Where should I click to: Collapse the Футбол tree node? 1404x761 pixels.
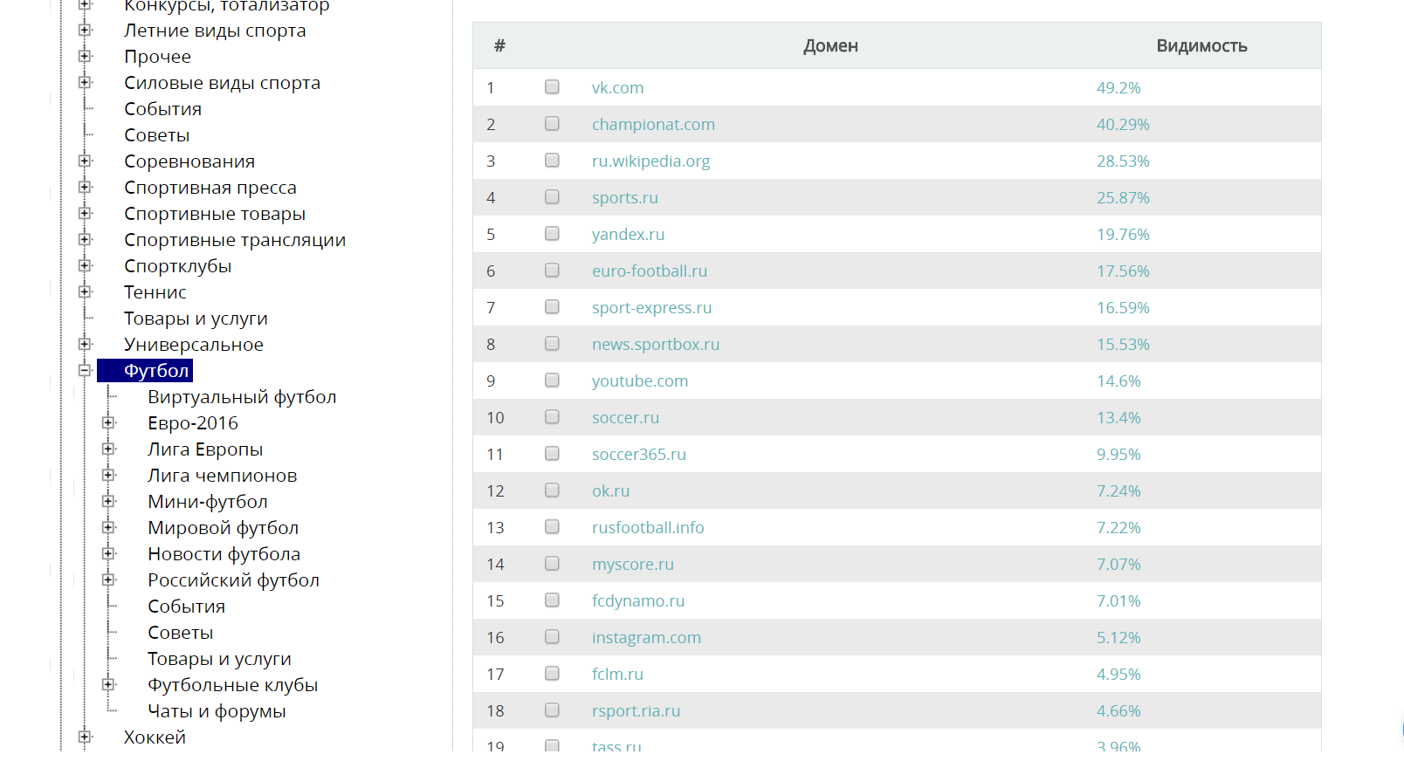[x=85, y=370]
